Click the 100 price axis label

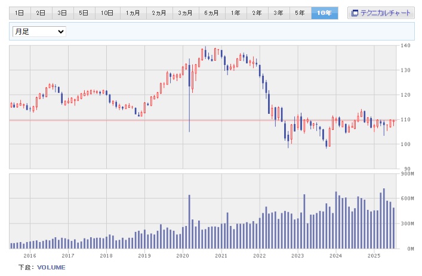[405, 144]
